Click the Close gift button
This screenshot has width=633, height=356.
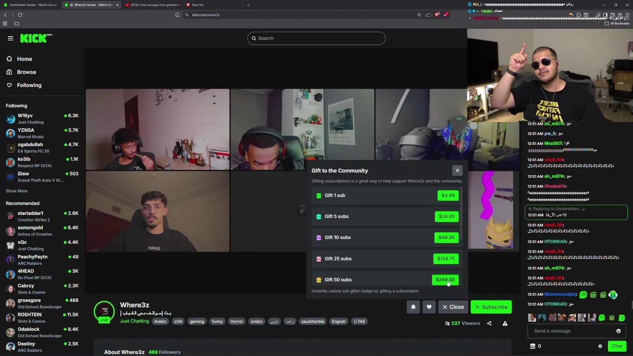pyautogui.click(x=453, y=307)
